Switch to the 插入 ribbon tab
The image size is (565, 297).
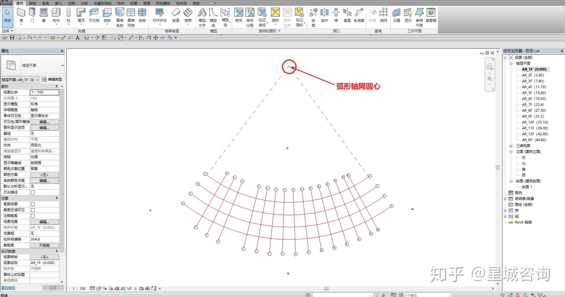tap(59, 3)
